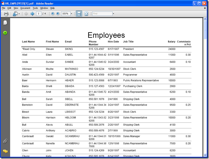Click the Hire Date column header

tap(113, 42)
